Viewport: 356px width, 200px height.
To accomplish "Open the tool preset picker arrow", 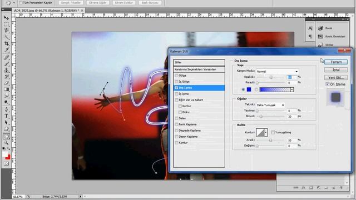I will click(x=14, y=3).
